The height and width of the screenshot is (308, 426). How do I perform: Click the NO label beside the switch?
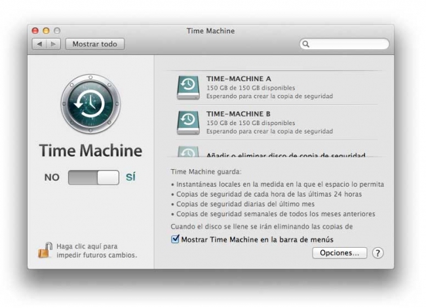[52, 178]
